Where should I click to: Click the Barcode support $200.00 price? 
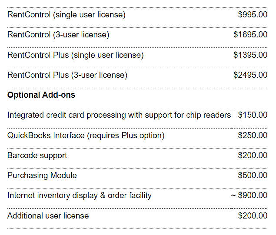point(253,156)
